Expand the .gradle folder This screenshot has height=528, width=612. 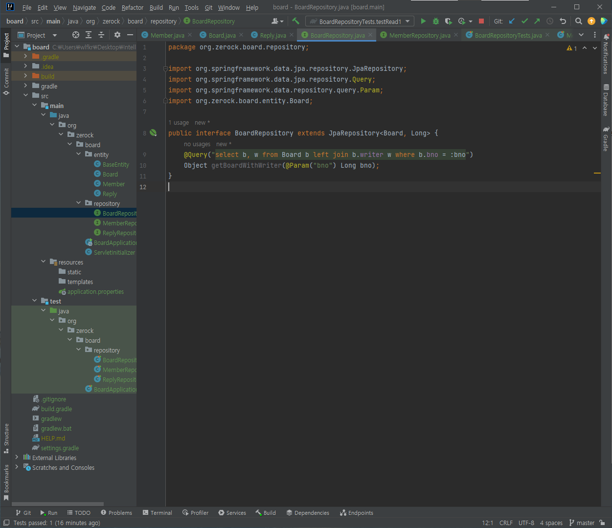[x=25, y=57]
